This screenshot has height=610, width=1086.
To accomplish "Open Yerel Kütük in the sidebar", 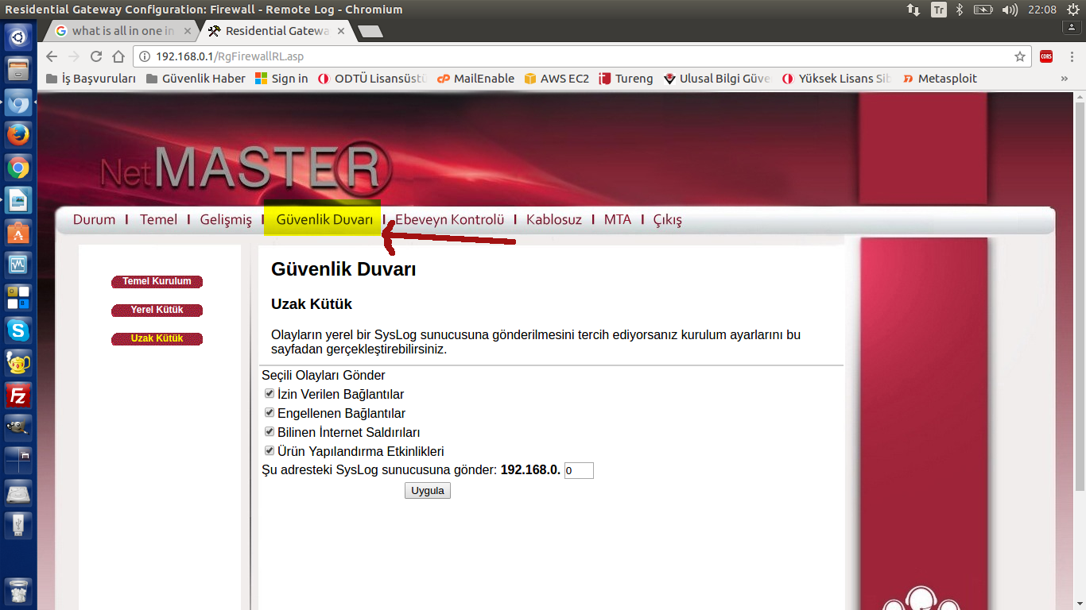I will click(x=157, y=310).
